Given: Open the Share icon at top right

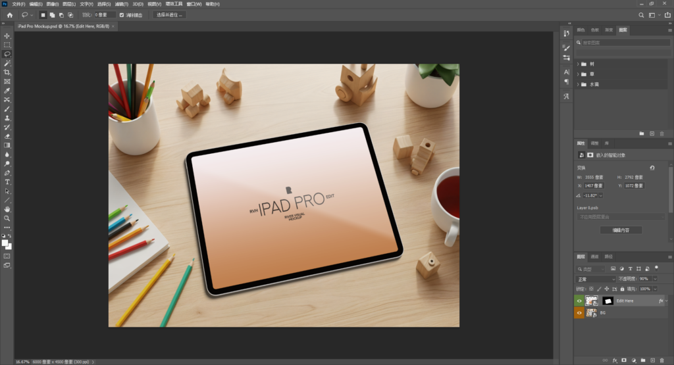Looking at the screenshot, I should [667, 15].
